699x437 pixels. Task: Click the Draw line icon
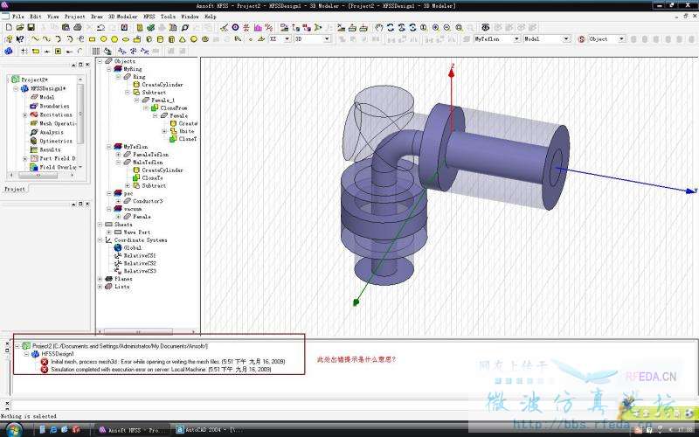point(35,39)
